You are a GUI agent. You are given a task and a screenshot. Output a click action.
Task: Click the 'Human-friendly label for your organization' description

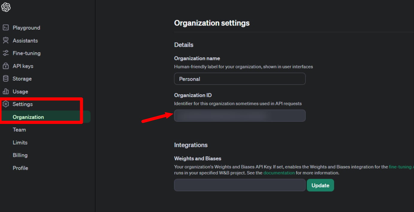[x=244, y=67]
